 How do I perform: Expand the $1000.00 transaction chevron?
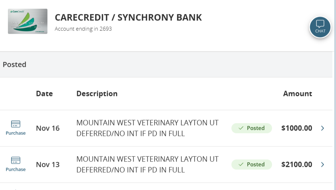click(322, 128)
